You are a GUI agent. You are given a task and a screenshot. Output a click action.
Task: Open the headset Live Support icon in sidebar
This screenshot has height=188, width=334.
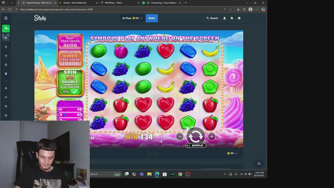tap(6, 115)
